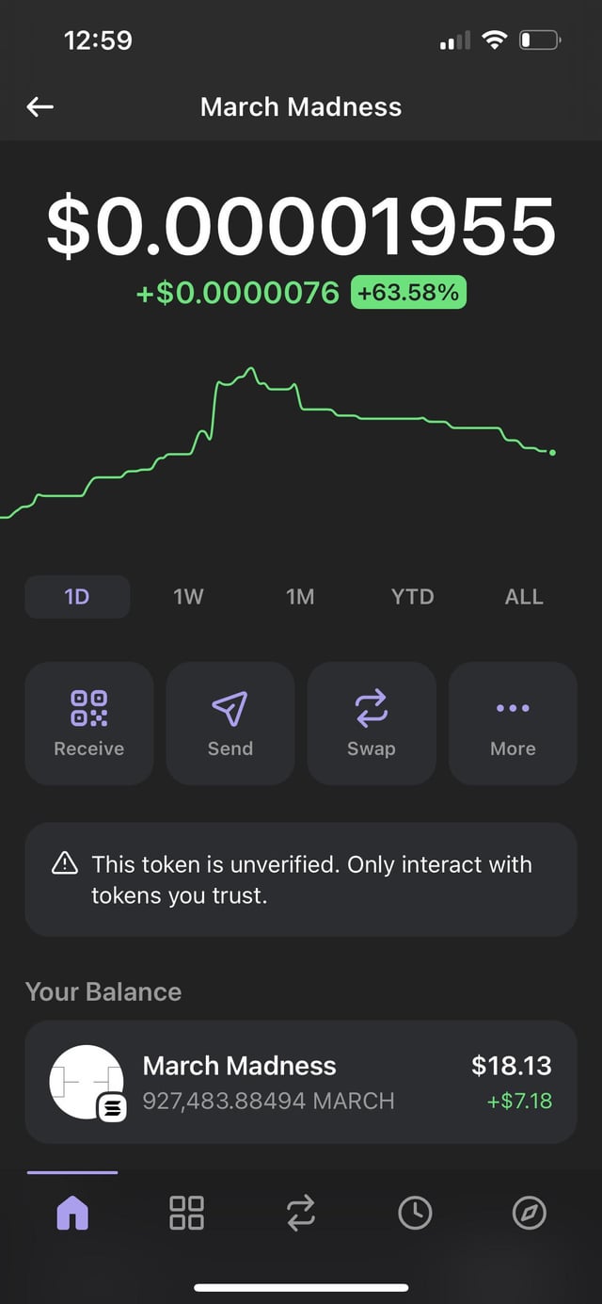
Task: Tap the March Madness token logo
Action: click(x=87, y=1082)
